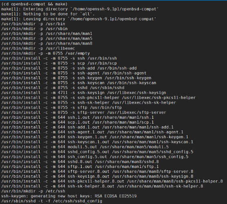Click the 'mkdir -p /etc/ssh' line

point(29,190)
